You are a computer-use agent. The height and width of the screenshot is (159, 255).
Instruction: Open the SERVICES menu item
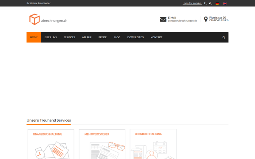click(x=69, y=37)
